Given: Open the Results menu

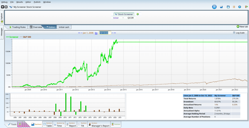Looking at the screenshot, I should [20, 2].
